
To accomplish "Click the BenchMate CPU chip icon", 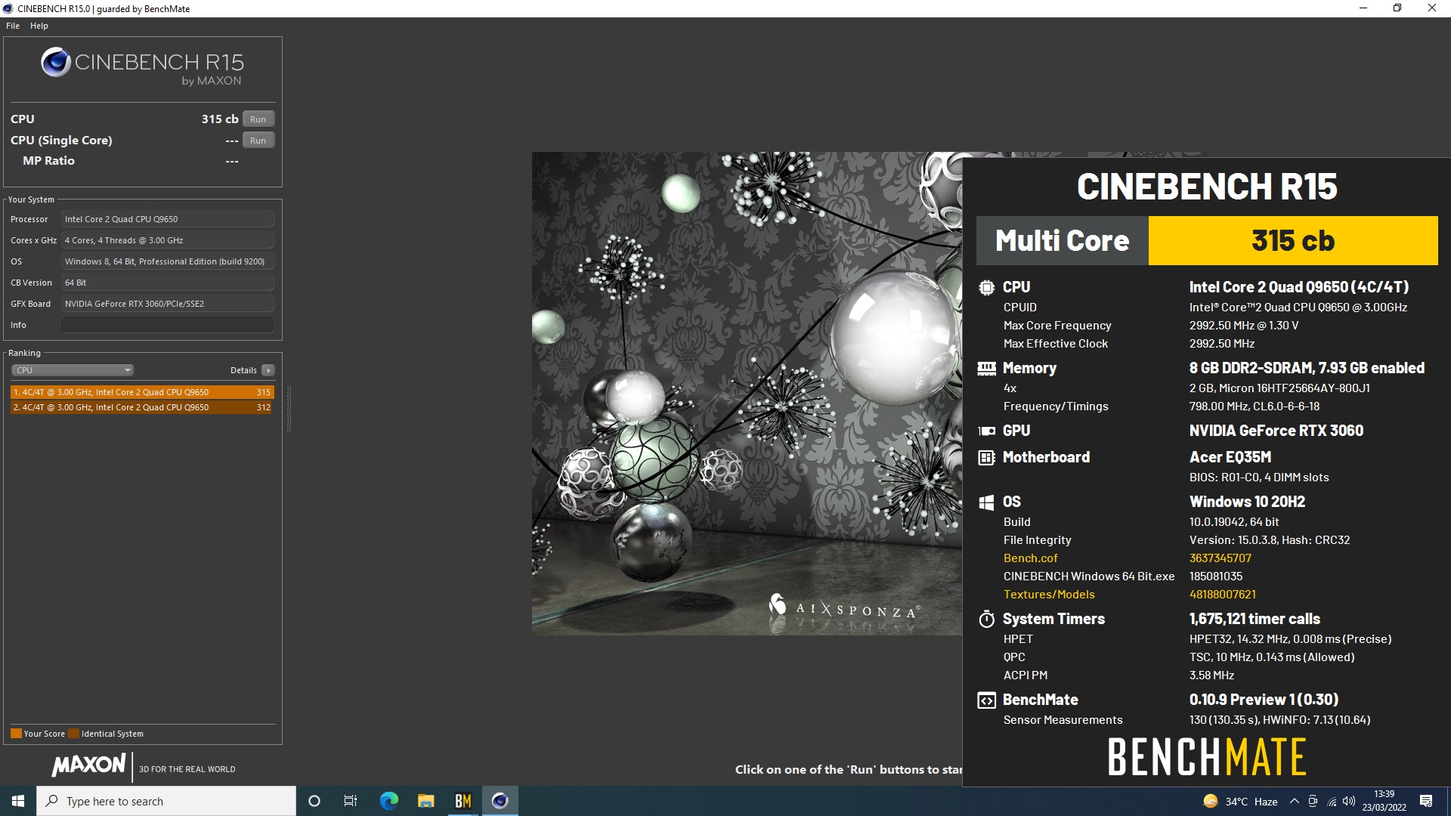I will pyautogui.click(x=986, y=287).
